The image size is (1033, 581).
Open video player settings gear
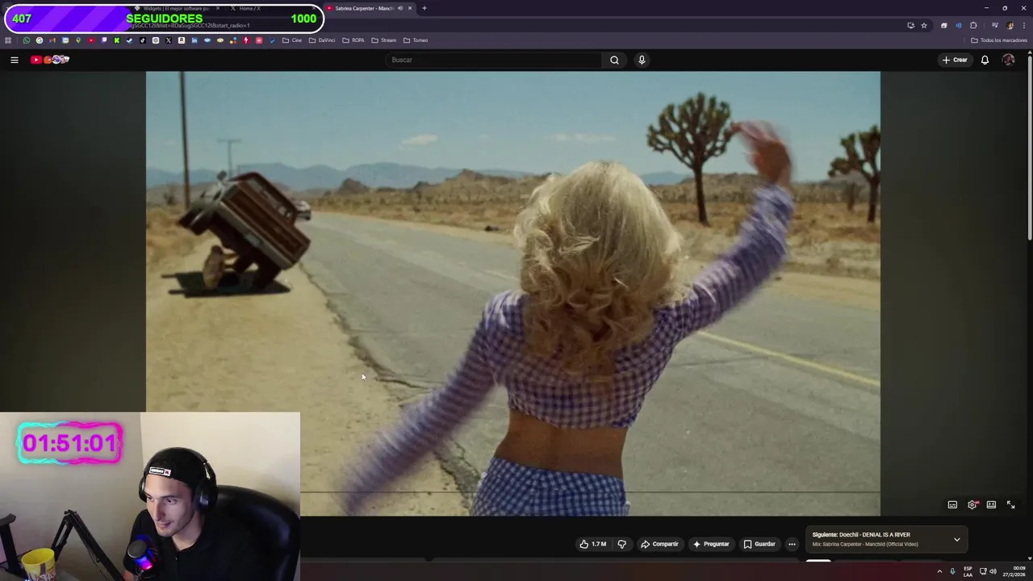pyautogui.click(x=972, y=504)
